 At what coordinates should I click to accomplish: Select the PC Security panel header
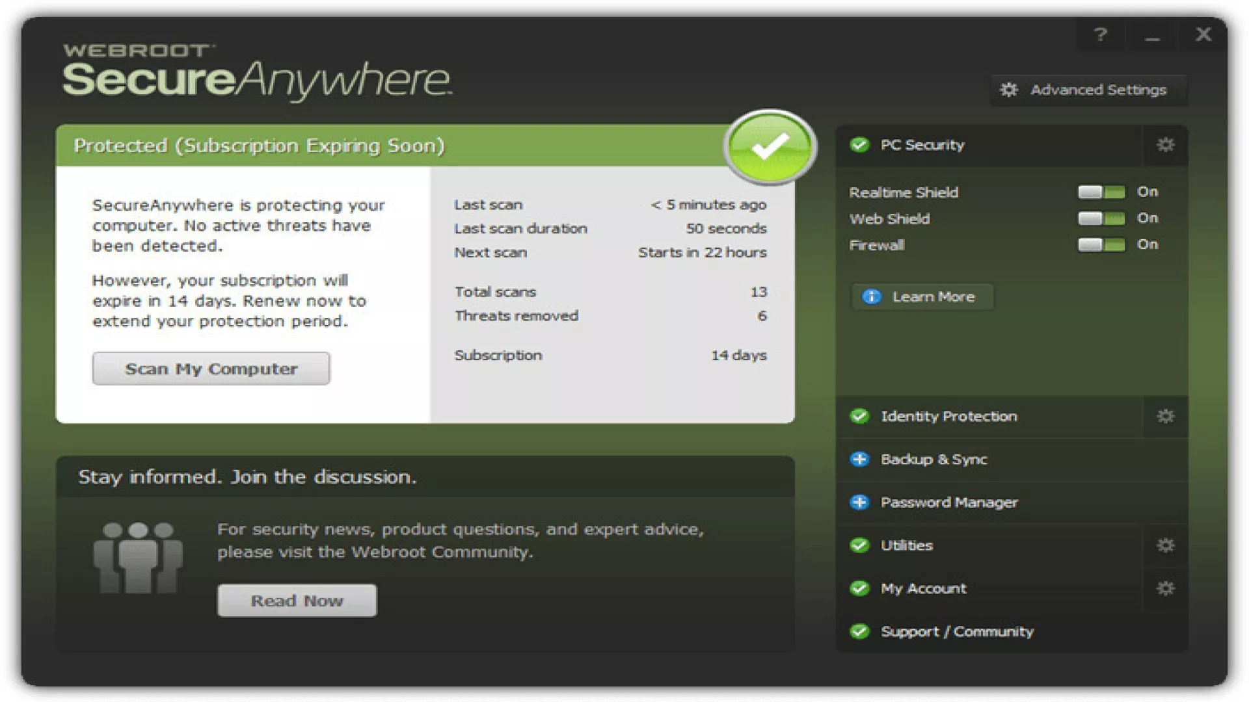pyautogui.click(x=922, y=146)
